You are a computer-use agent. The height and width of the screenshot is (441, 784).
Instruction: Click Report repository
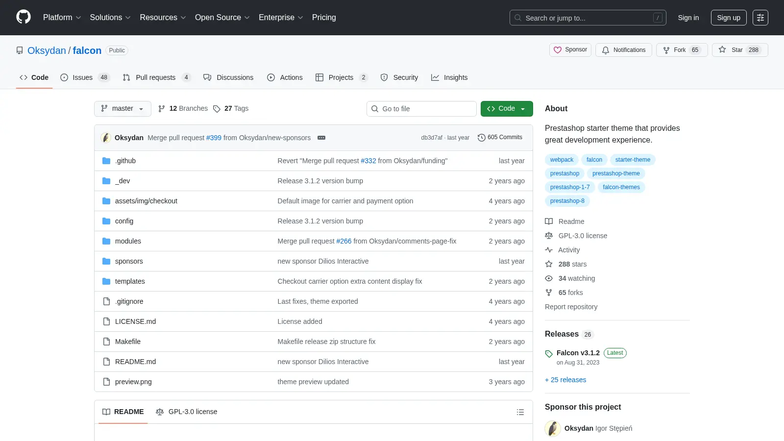coord(571,307)
